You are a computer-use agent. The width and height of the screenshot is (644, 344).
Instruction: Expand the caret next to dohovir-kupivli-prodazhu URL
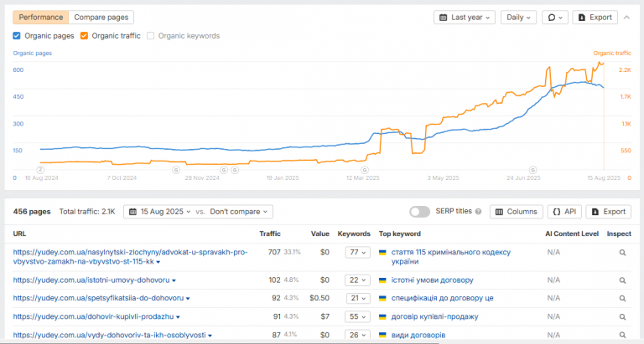179,317
